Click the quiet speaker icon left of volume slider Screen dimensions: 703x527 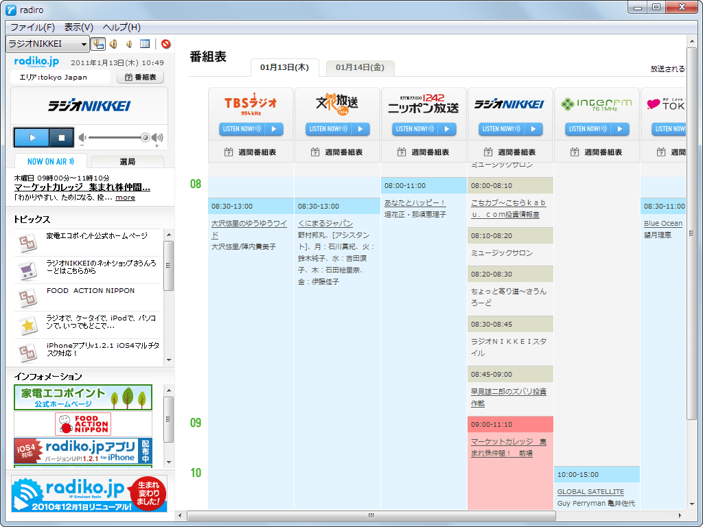[82, 137]
